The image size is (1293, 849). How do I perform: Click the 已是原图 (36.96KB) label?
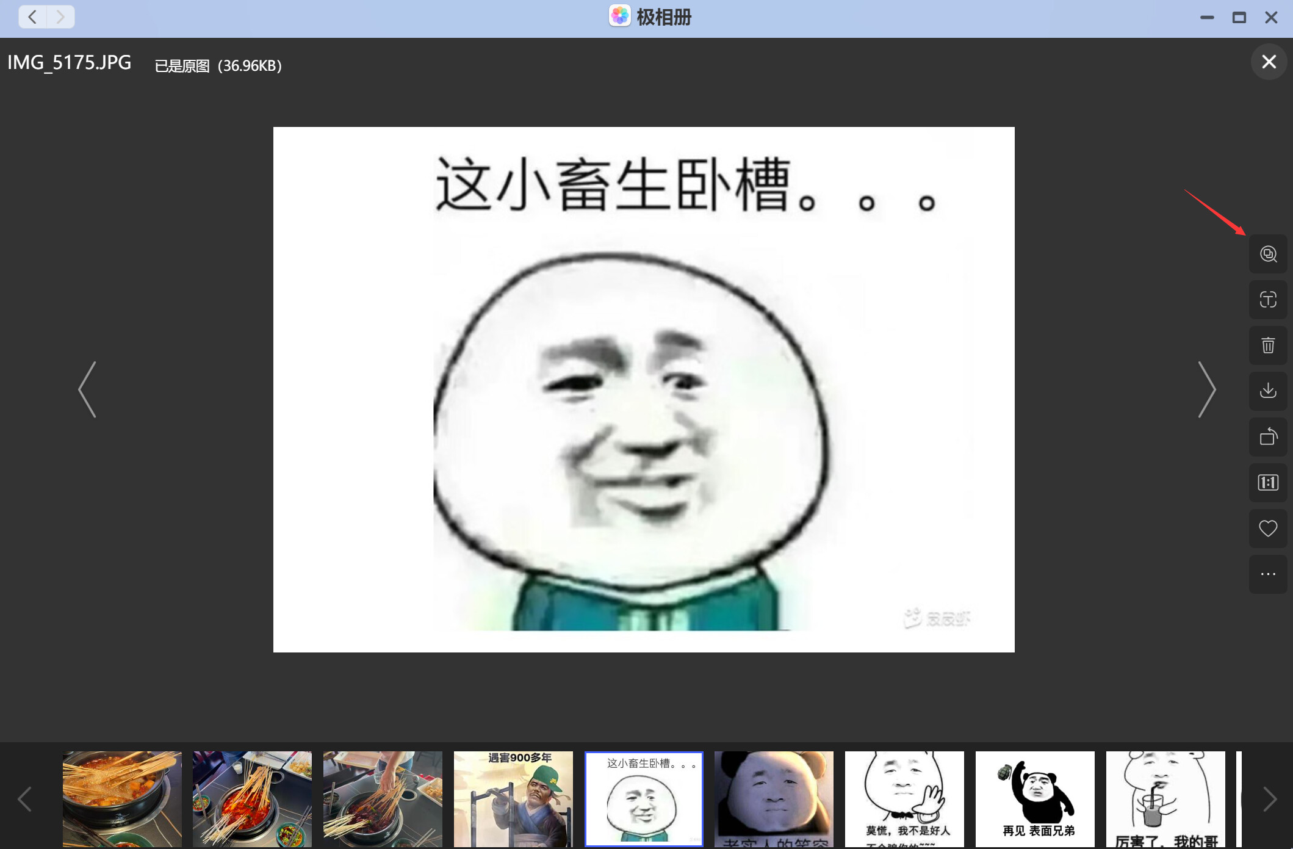click(x=218, y=65)
